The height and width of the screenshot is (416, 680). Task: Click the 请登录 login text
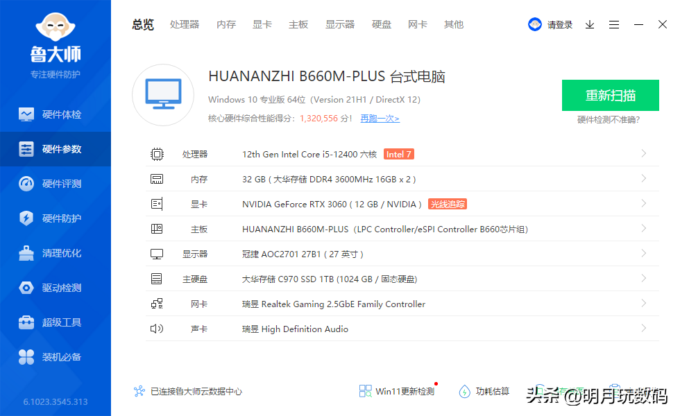560,25
